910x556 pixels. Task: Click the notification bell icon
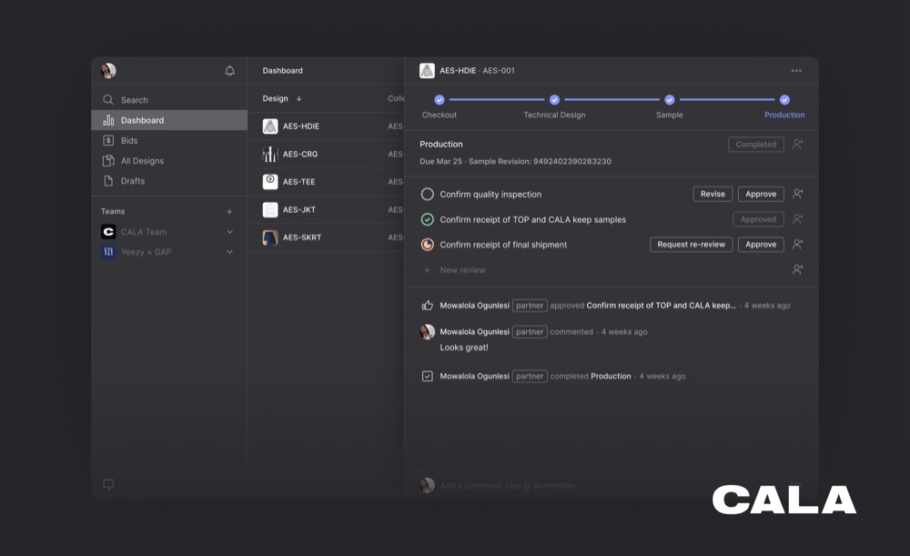pyautogui.click(x=229, y=71)
